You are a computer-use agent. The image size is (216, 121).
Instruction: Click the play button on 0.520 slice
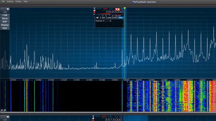94,14
